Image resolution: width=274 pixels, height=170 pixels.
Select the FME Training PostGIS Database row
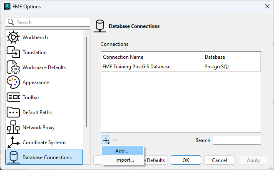tap(181, 67)
